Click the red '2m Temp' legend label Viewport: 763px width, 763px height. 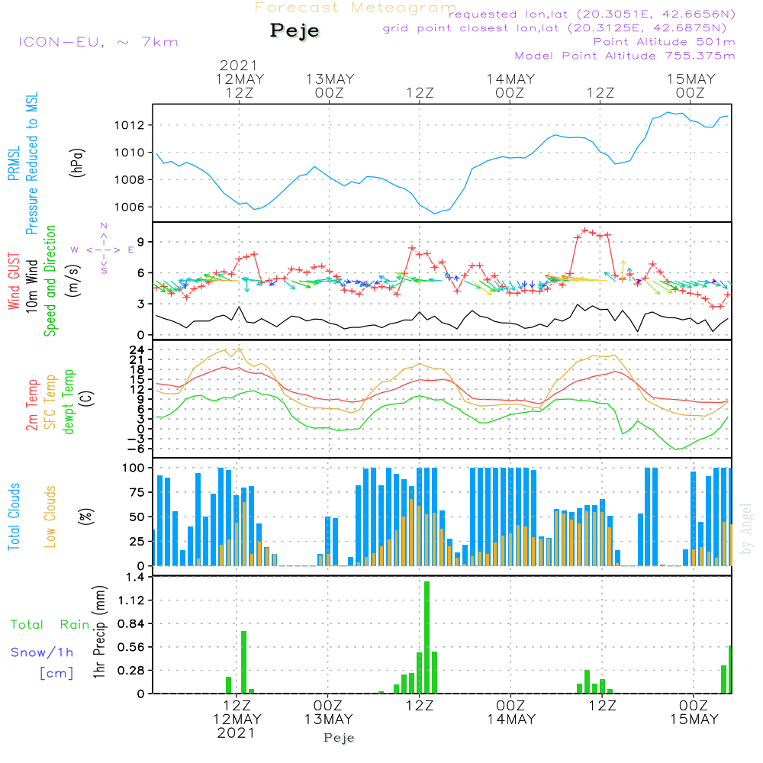point(31,405)
